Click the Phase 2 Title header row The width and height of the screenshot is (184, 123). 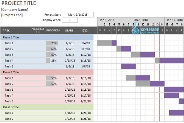click(x=46, y=72)
